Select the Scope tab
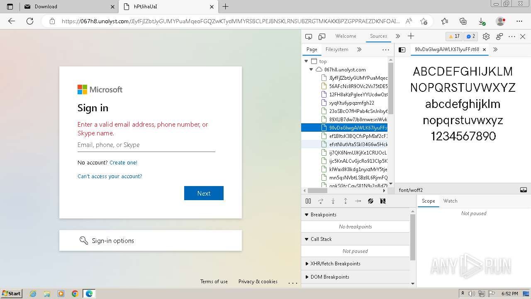 click(x=428, y=201)
